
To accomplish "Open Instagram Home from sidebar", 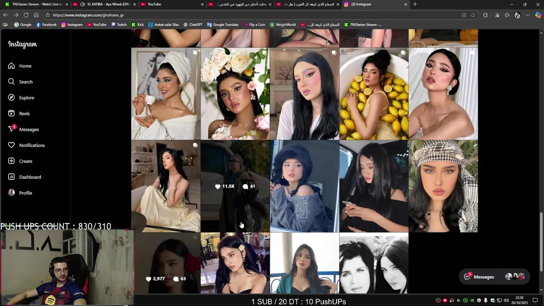I will click(x=20, y=66).
